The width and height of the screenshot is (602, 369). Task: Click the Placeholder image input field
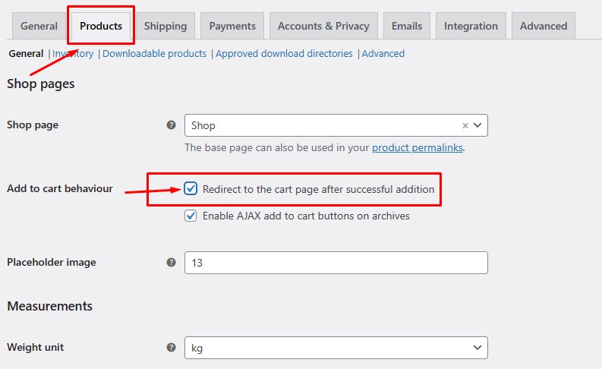tap(336, 263)
